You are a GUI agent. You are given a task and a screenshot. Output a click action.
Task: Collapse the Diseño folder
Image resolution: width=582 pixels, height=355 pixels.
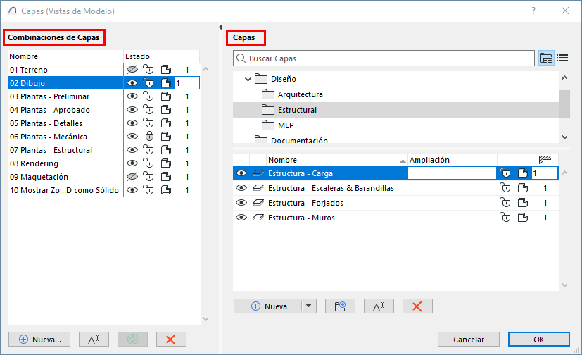click(248, 80)
